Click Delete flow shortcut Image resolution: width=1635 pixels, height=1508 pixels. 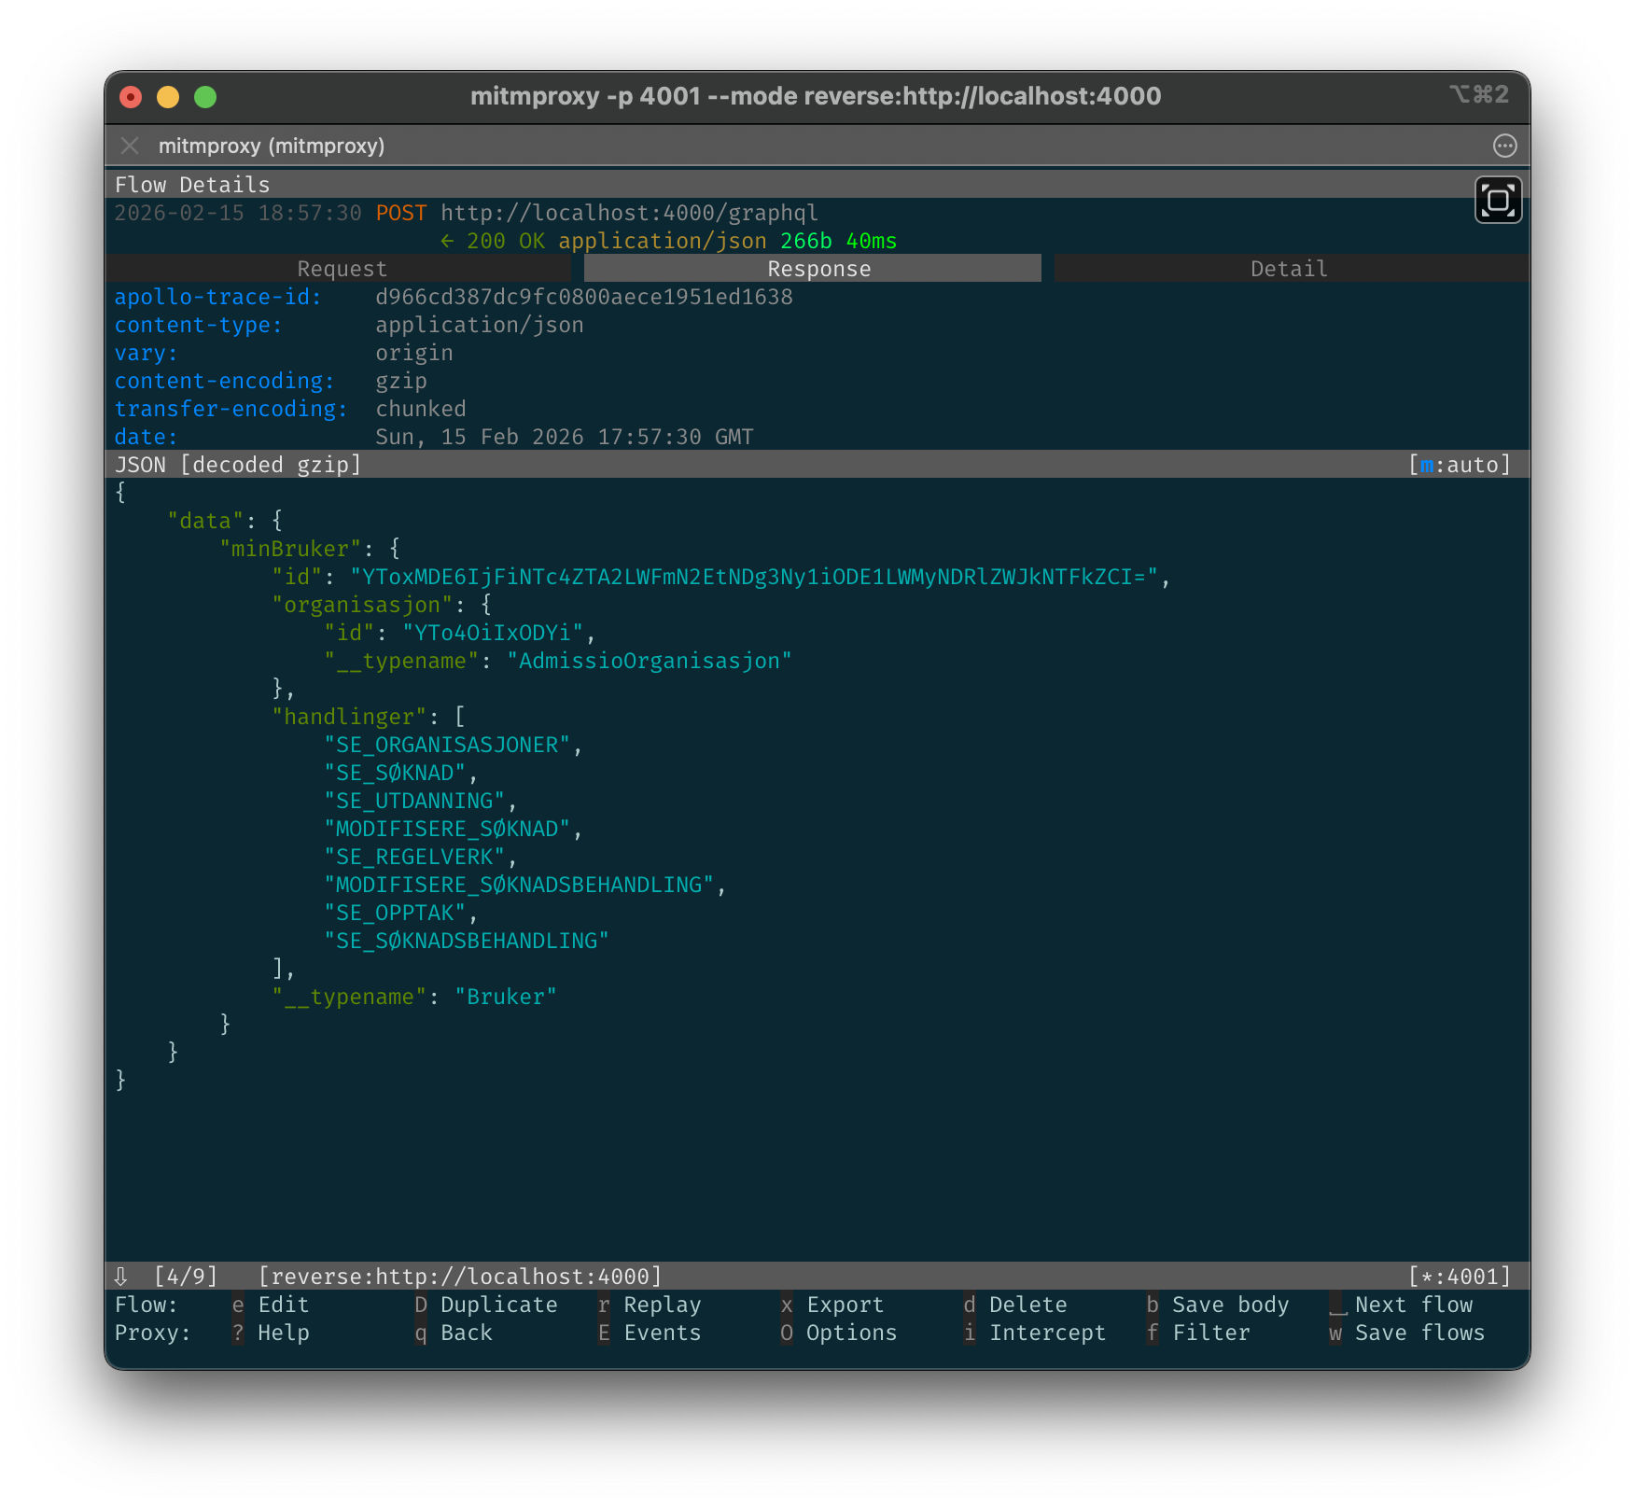point(1027,1305)
